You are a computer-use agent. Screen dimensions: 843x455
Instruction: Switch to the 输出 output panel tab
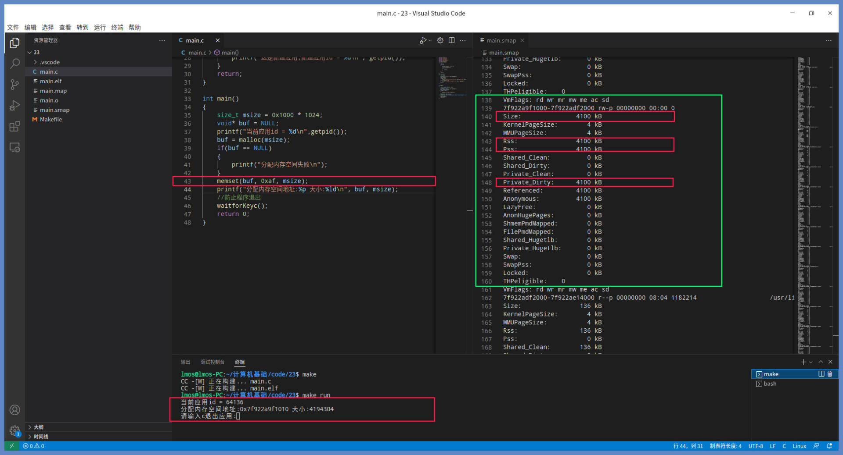point(185,362)
